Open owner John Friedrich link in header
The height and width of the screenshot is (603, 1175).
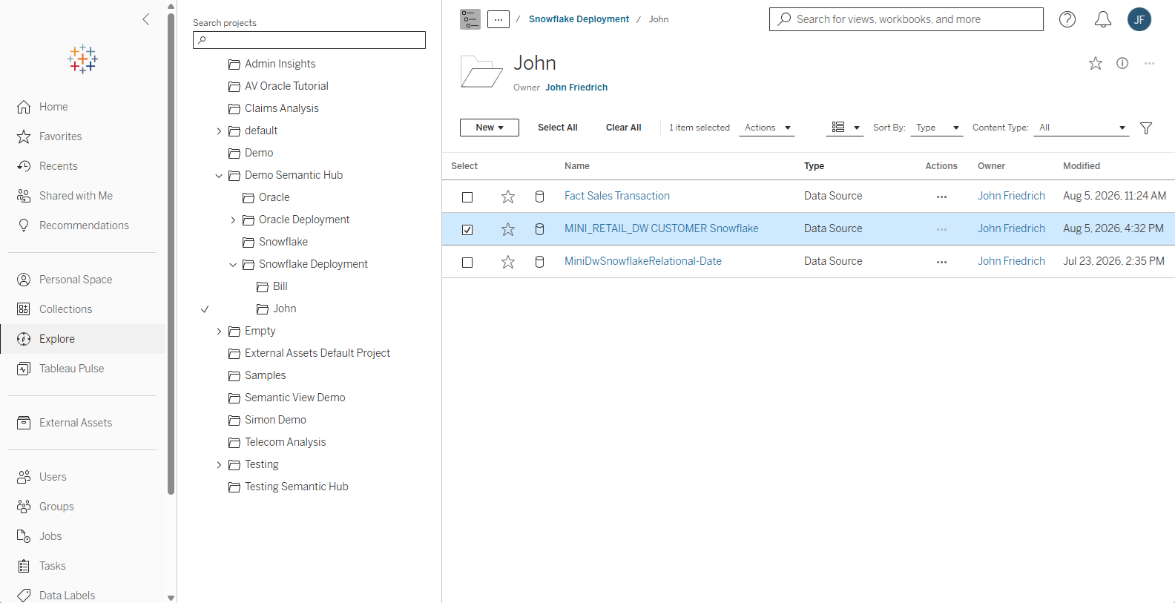coord(576,88)
